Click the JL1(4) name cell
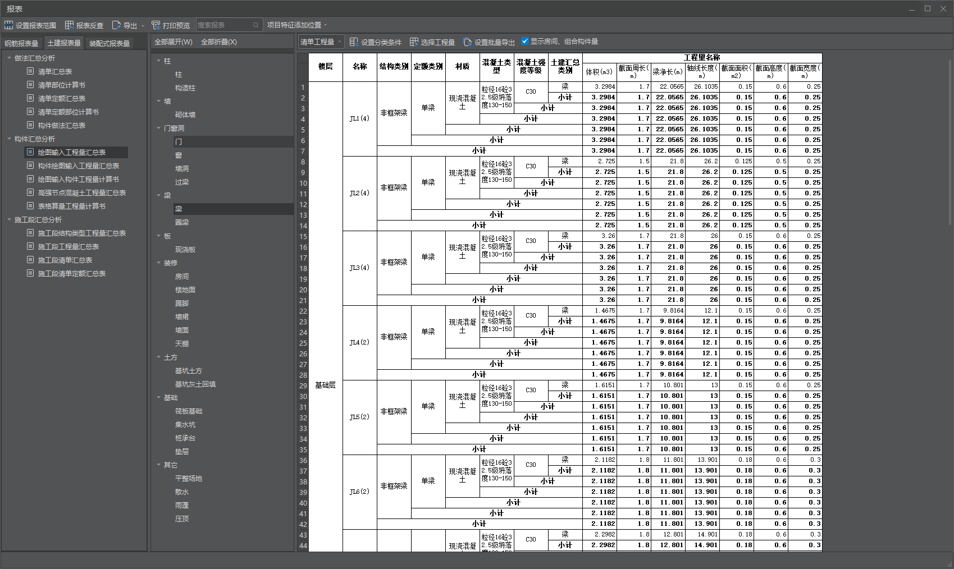Viewport: 954px width, 569px height. tap(359, 118)
